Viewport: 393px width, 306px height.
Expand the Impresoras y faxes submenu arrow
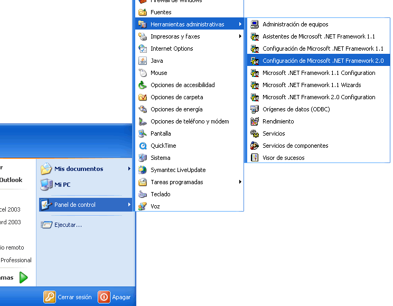tap(240, 36)
